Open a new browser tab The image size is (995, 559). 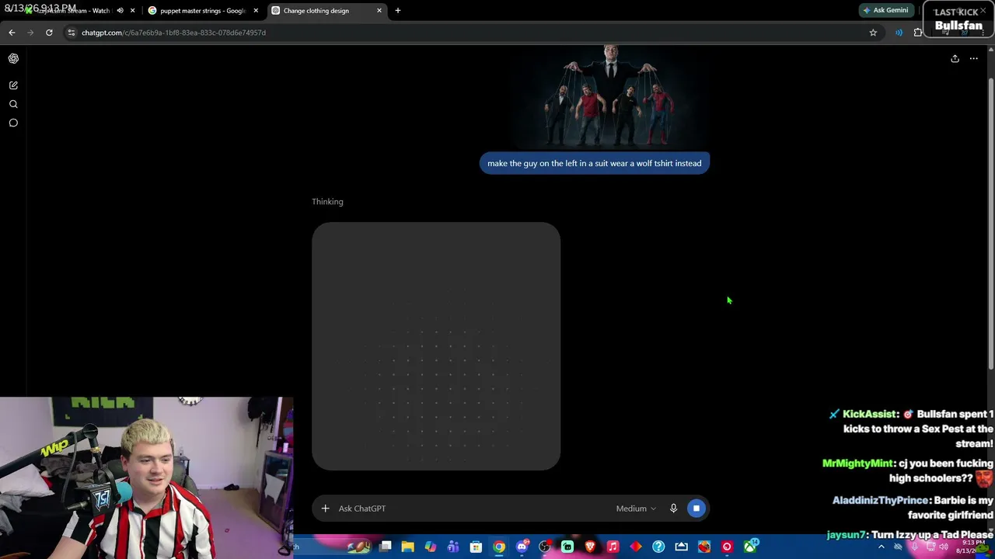pos(398,11)
